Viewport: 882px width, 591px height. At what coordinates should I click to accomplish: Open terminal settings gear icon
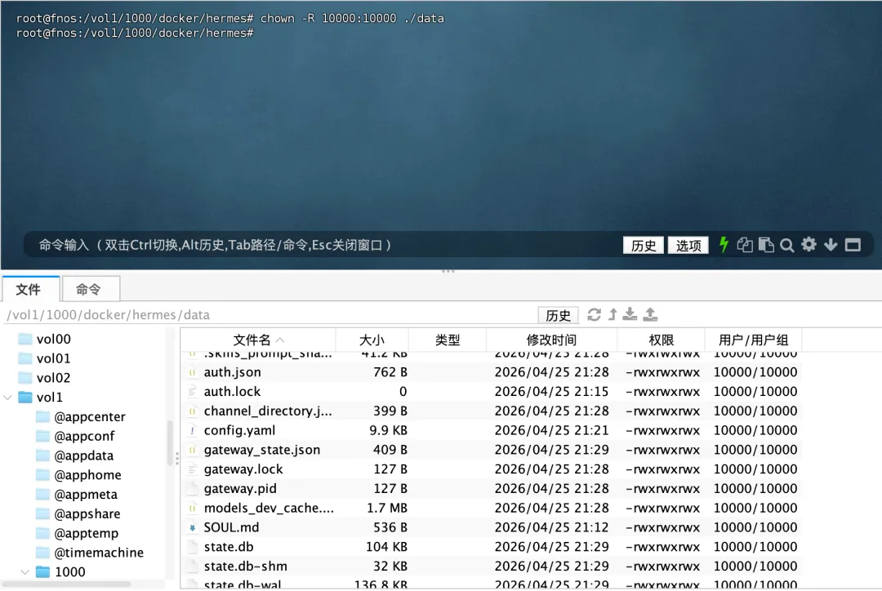(x=808, y=245)
